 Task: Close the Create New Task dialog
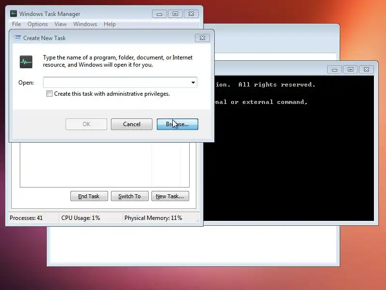point(202,38)
